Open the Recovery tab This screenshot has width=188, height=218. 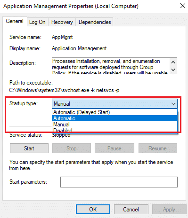pyautogui.click(x=62, y=22)
